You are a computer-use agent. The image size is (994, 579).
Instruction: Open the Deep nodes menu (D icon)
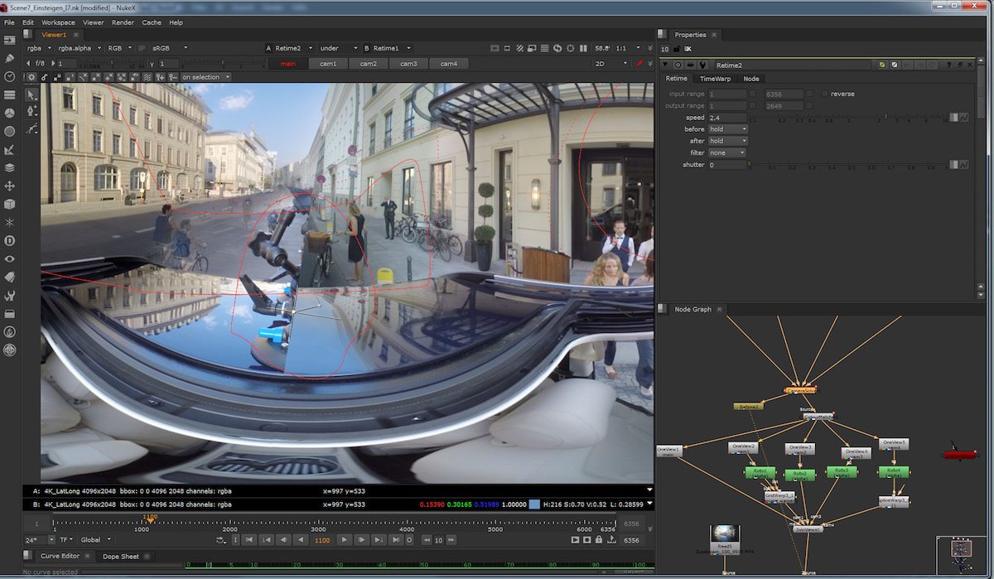tap(9, 240)
